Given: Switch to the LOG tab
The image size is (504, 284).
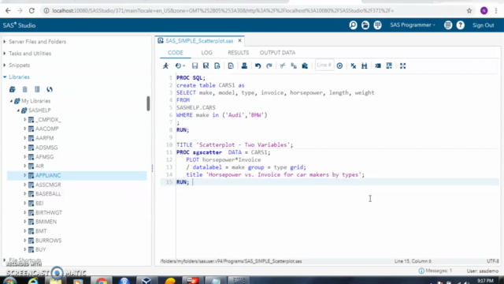Looking at the screenshot, I should [206, 53].
